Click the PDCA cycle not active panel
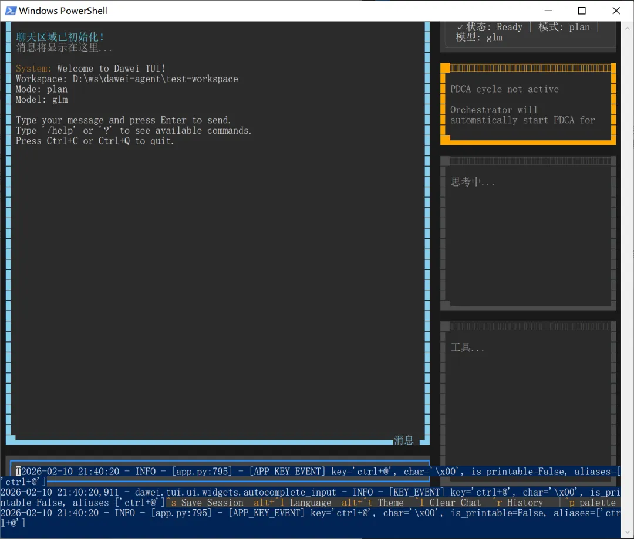The width and height of the screenshot is (634, 539). [x=528, y=104]
